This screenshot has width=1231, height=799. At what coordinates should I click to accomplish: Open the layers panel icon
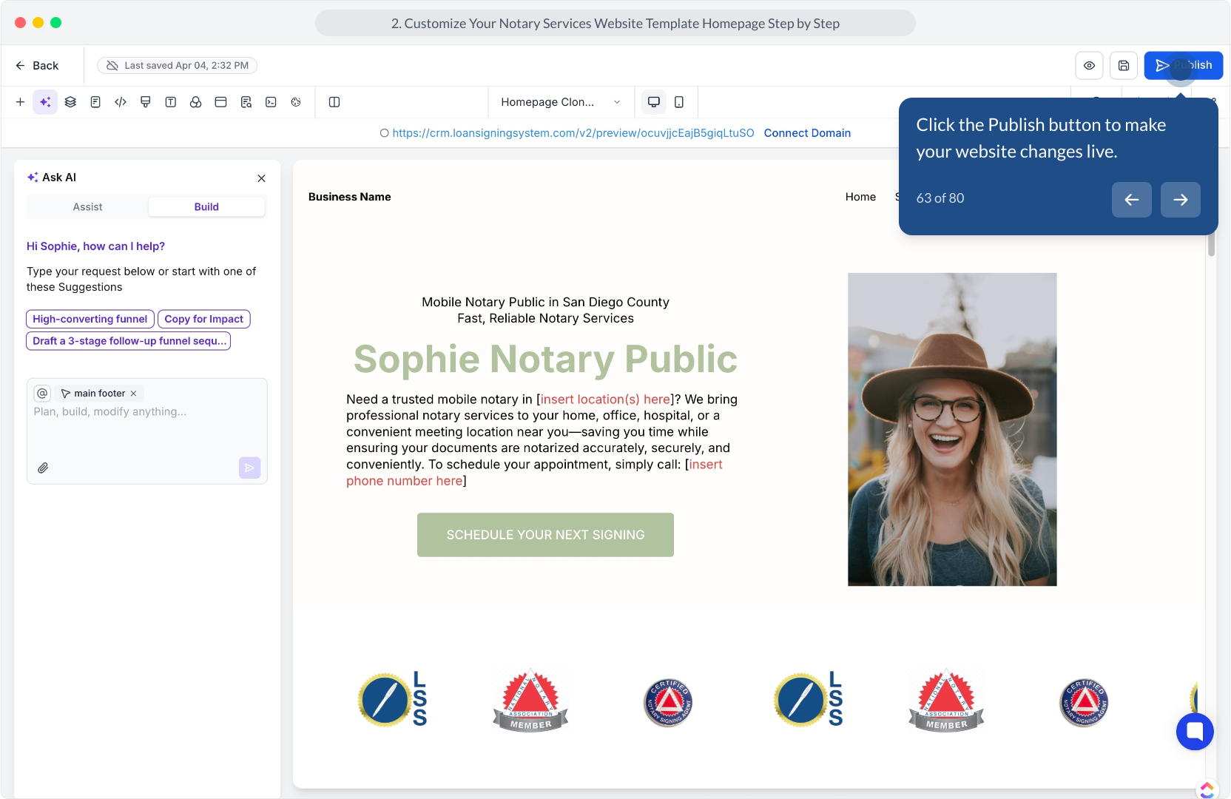click(70, 102)
